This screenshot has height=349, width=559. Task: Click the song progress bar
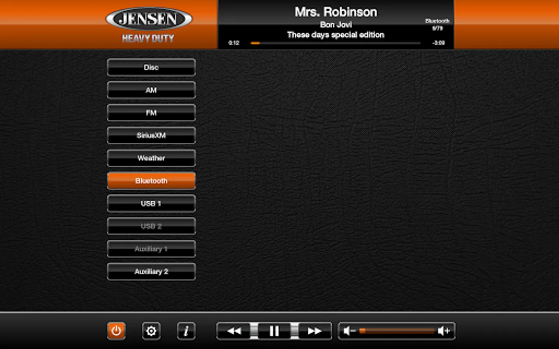pos(335,43)
